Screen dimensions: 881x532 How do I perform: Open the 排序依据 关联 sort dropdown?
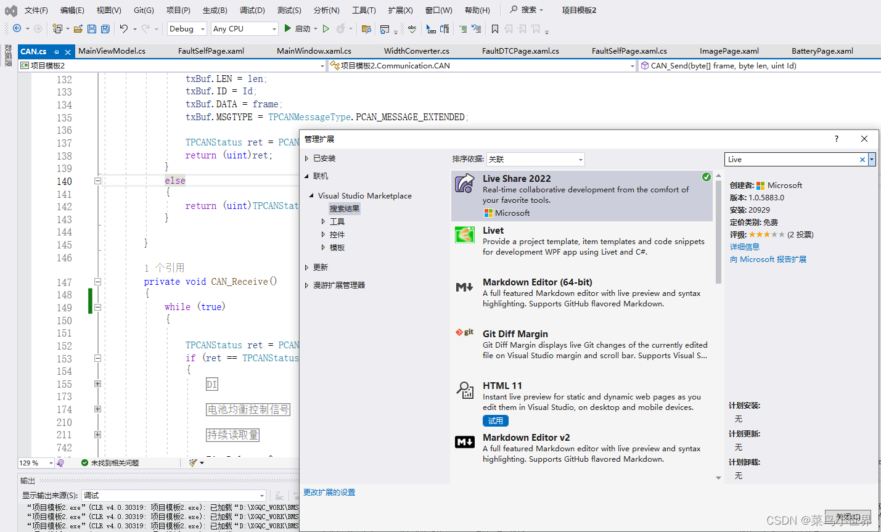pyautogui.click(x=535, y=159)
